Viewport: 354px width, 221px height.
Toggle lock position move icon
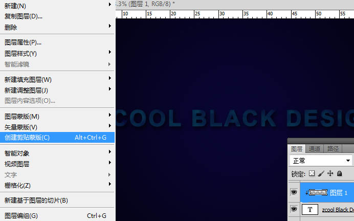click(x=330, y=173)
